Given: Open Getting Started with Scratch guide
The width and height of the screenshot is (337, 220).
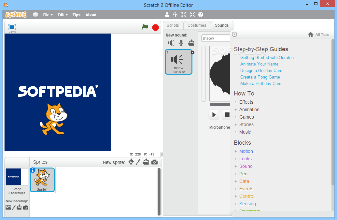Looking at the screenshot, I should tap(267, 57).
